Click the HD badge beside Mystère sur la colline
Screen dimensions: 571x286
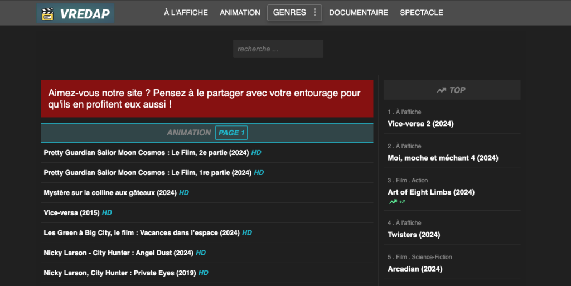pyautogui.click(x=184, y=193)
